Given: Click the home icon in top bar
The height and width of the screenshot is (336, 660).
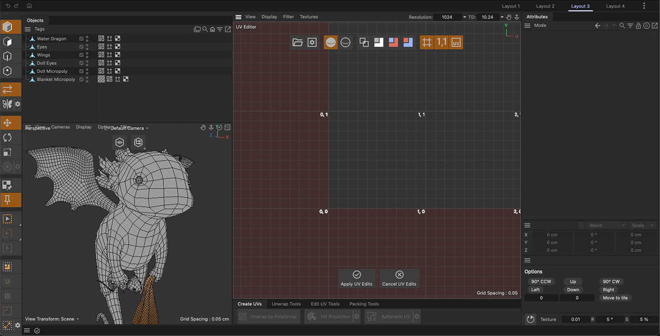Looking at the screenshot, I should tap(29, 5).
